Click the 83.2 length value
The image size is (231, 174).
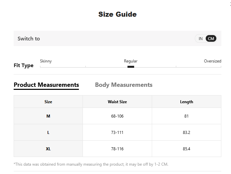(x=186, y=133)
